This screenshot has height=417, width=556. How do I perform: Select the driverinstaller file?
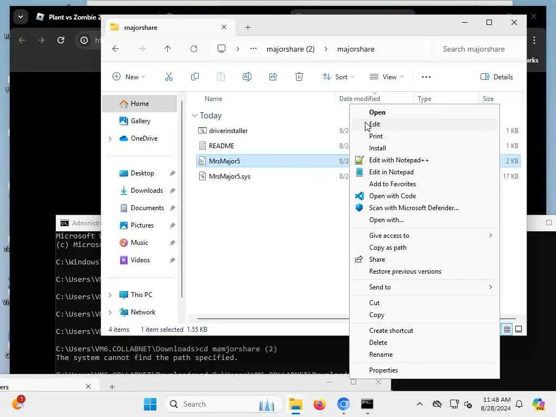[229, 131]
